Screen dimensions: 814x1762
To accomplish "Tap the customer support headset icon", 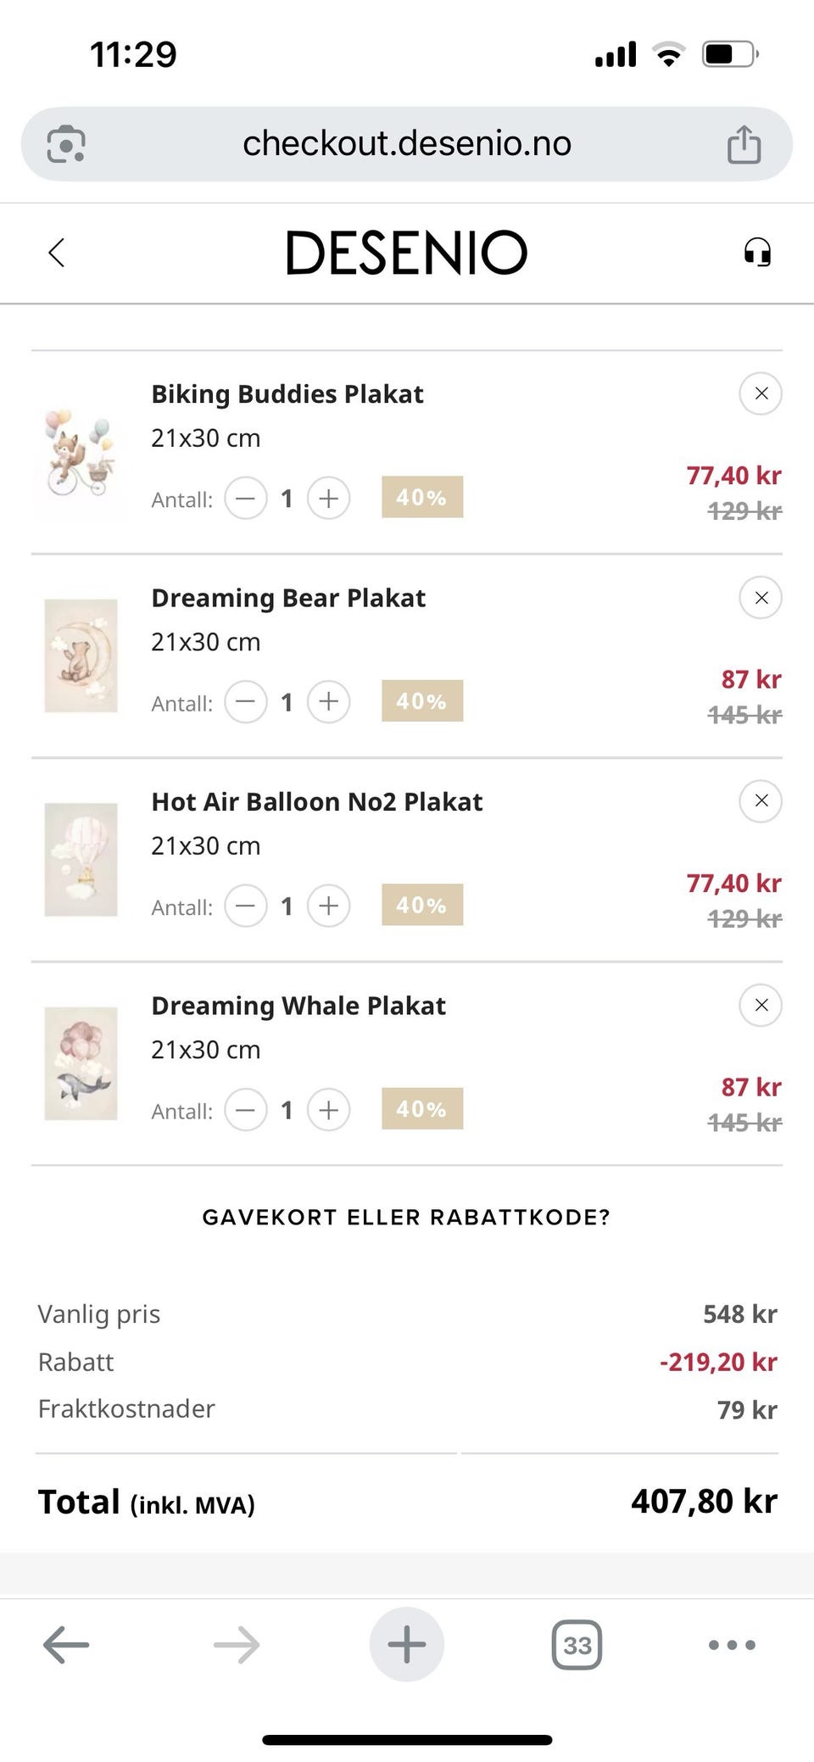I will click(757, 253).
